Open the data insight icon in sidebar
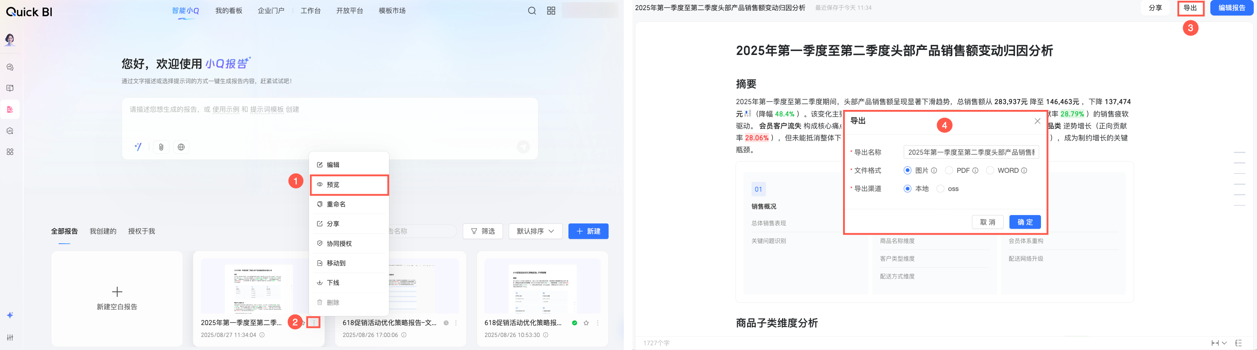The image size is (1257, 350). (10, 131)
